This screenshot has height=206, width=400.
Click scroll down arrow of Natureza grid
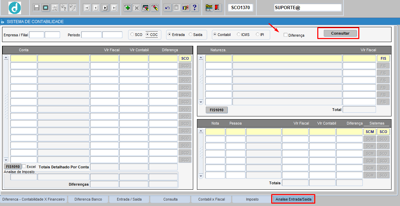[x=201, y=102]
